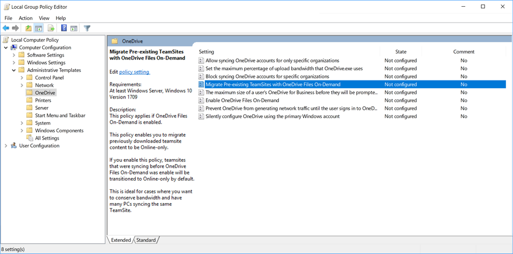Select 'Prevent OneDrive from generating network traffic' row
This screenshot has height=254, width=513.
click(352, 108)
